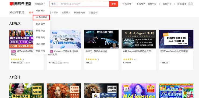199x98 pixels.
Task: Click the AI设计 section heading
Action: point(15,77)
